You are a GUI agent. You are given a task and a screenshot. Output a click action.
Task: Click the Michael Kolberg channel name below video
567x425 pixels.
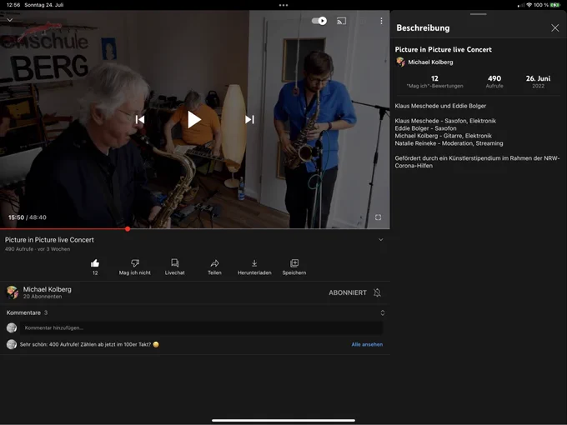click(48, 289)
